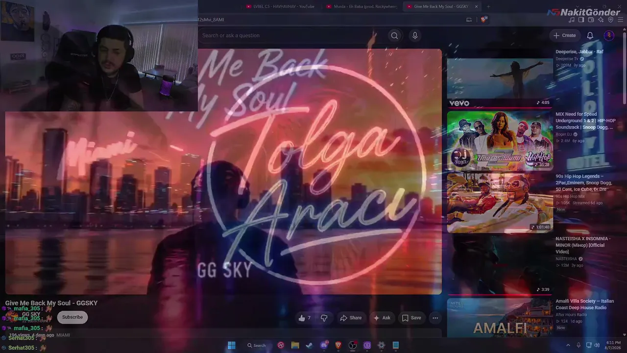Open Brave browser from the taskbar

(338, 345)
